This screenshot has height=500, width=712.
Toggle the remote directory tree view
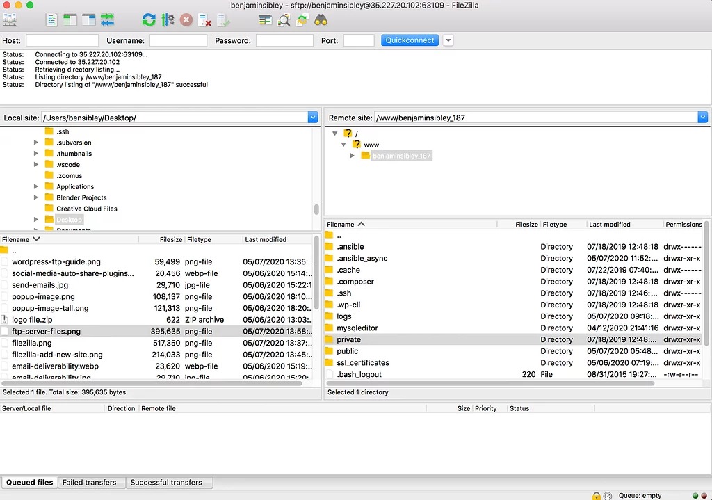pos(88,20)
